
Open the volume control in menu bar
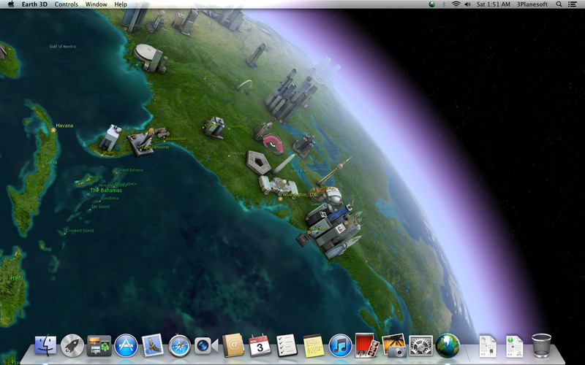coord(467,4)
